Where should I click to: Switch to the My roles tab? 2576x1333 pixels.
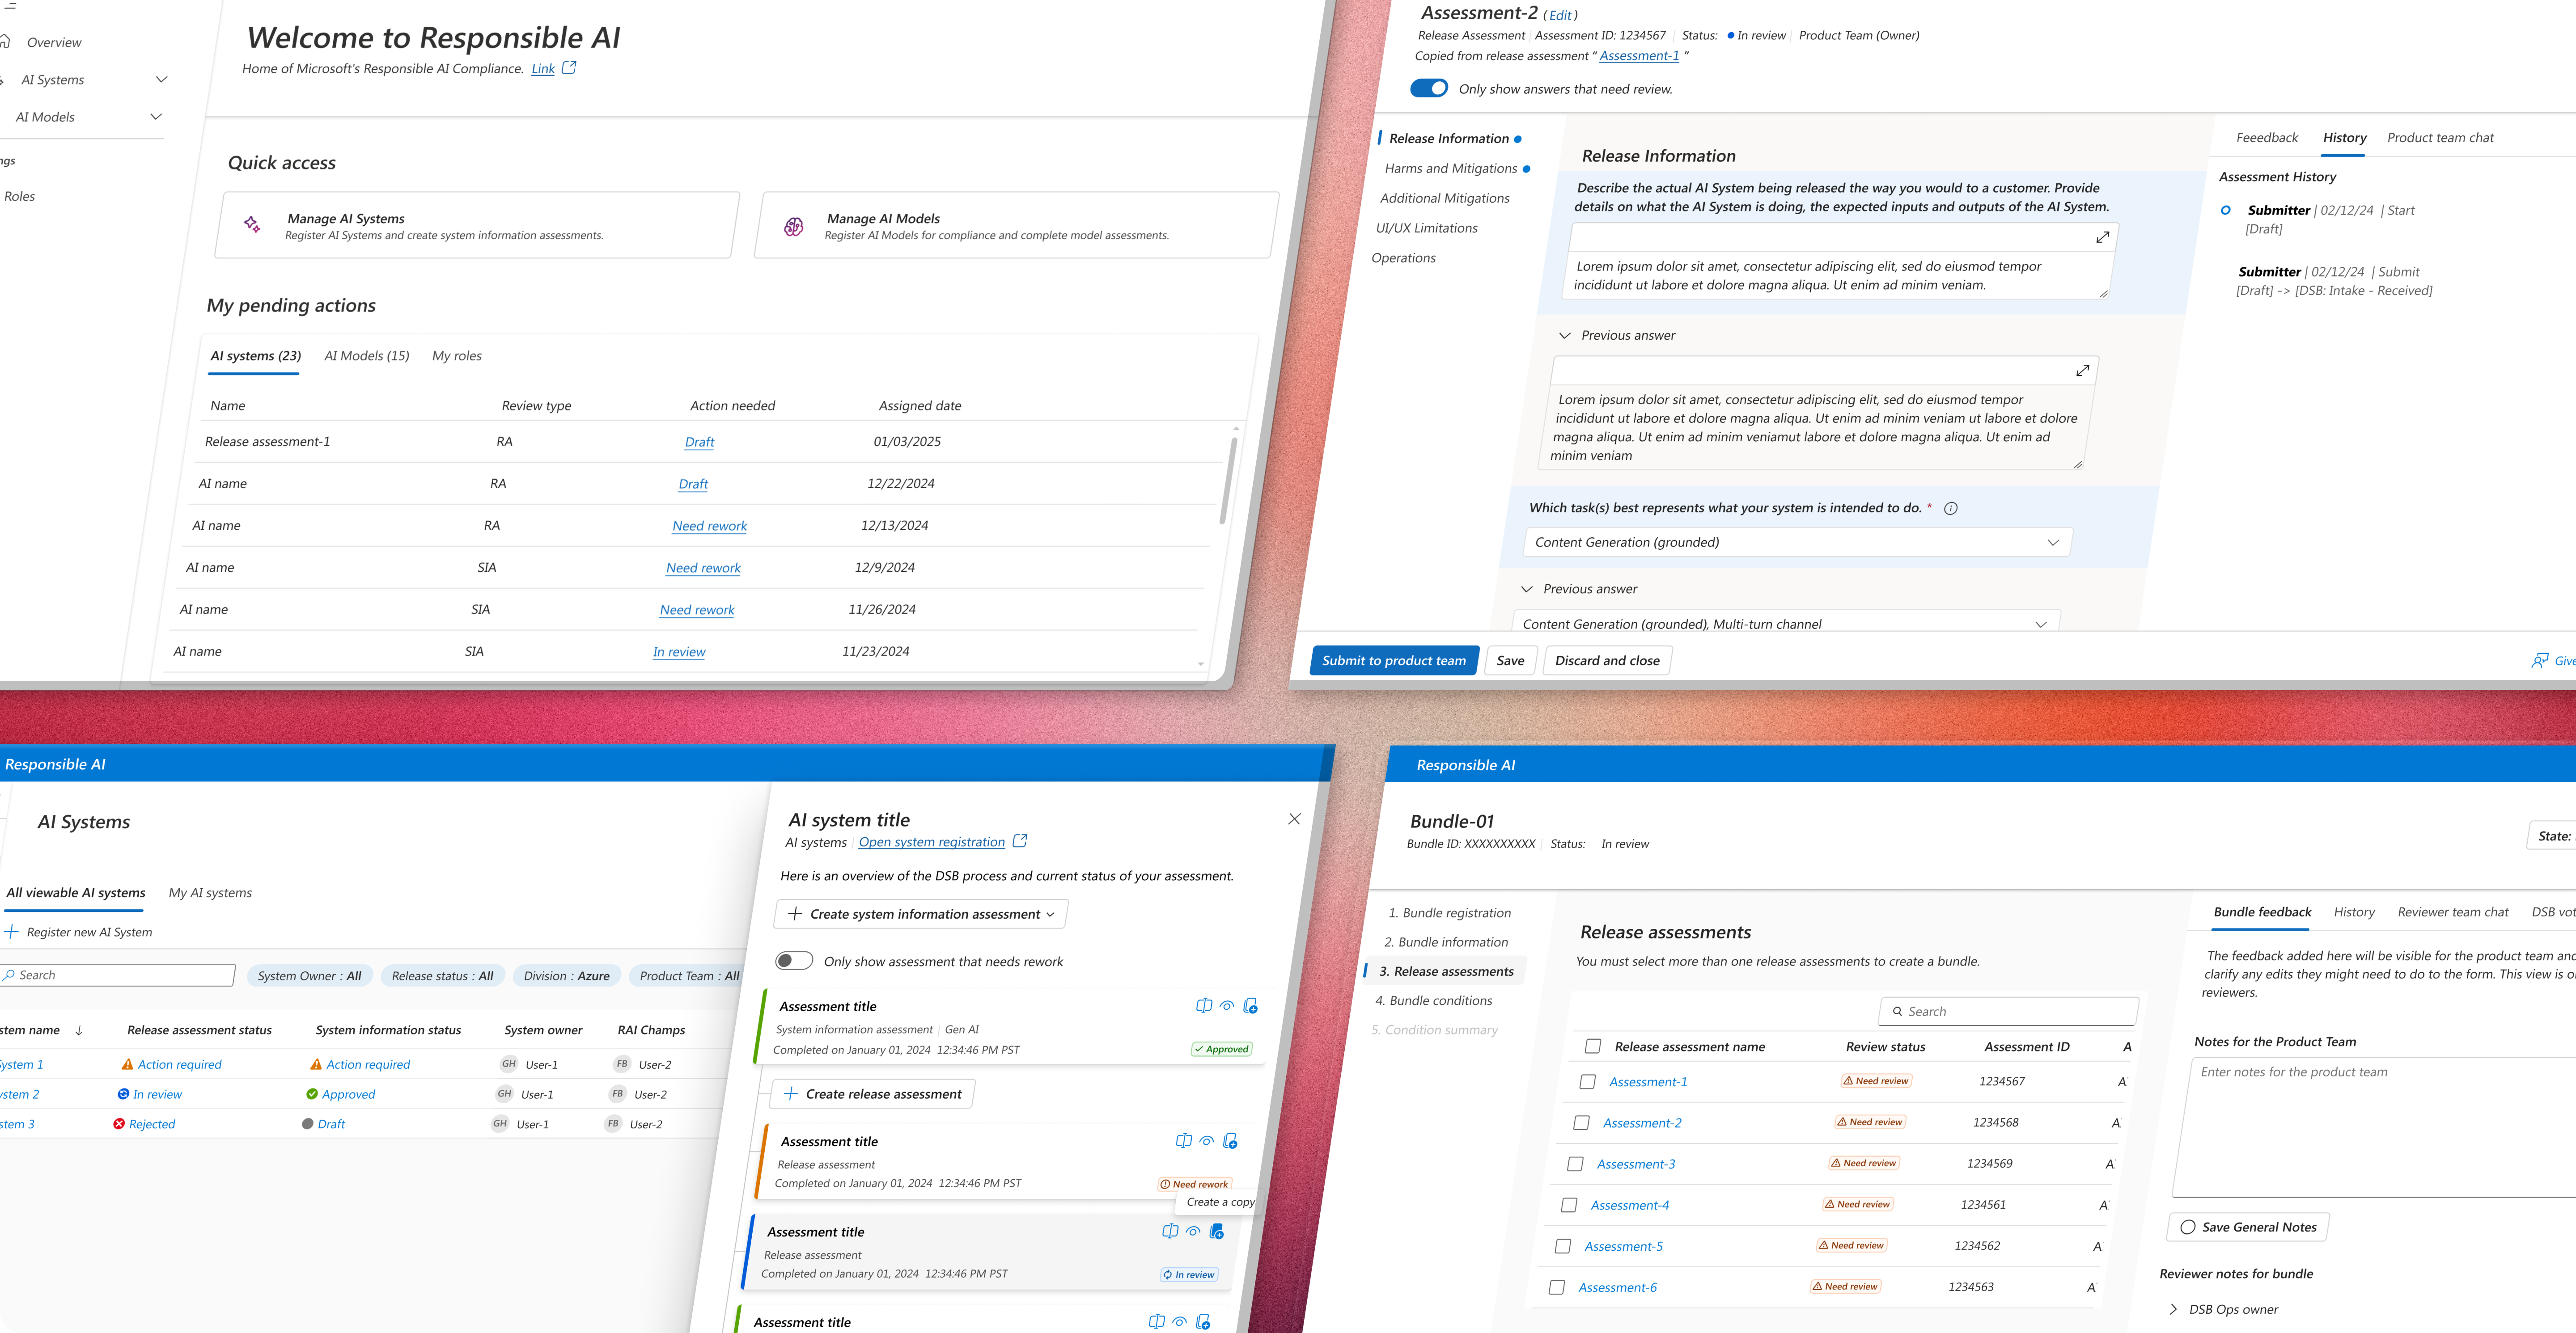point(457,356)
